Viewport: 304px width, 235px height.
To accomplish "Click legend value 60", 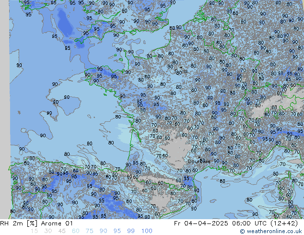I will [76, 231].
